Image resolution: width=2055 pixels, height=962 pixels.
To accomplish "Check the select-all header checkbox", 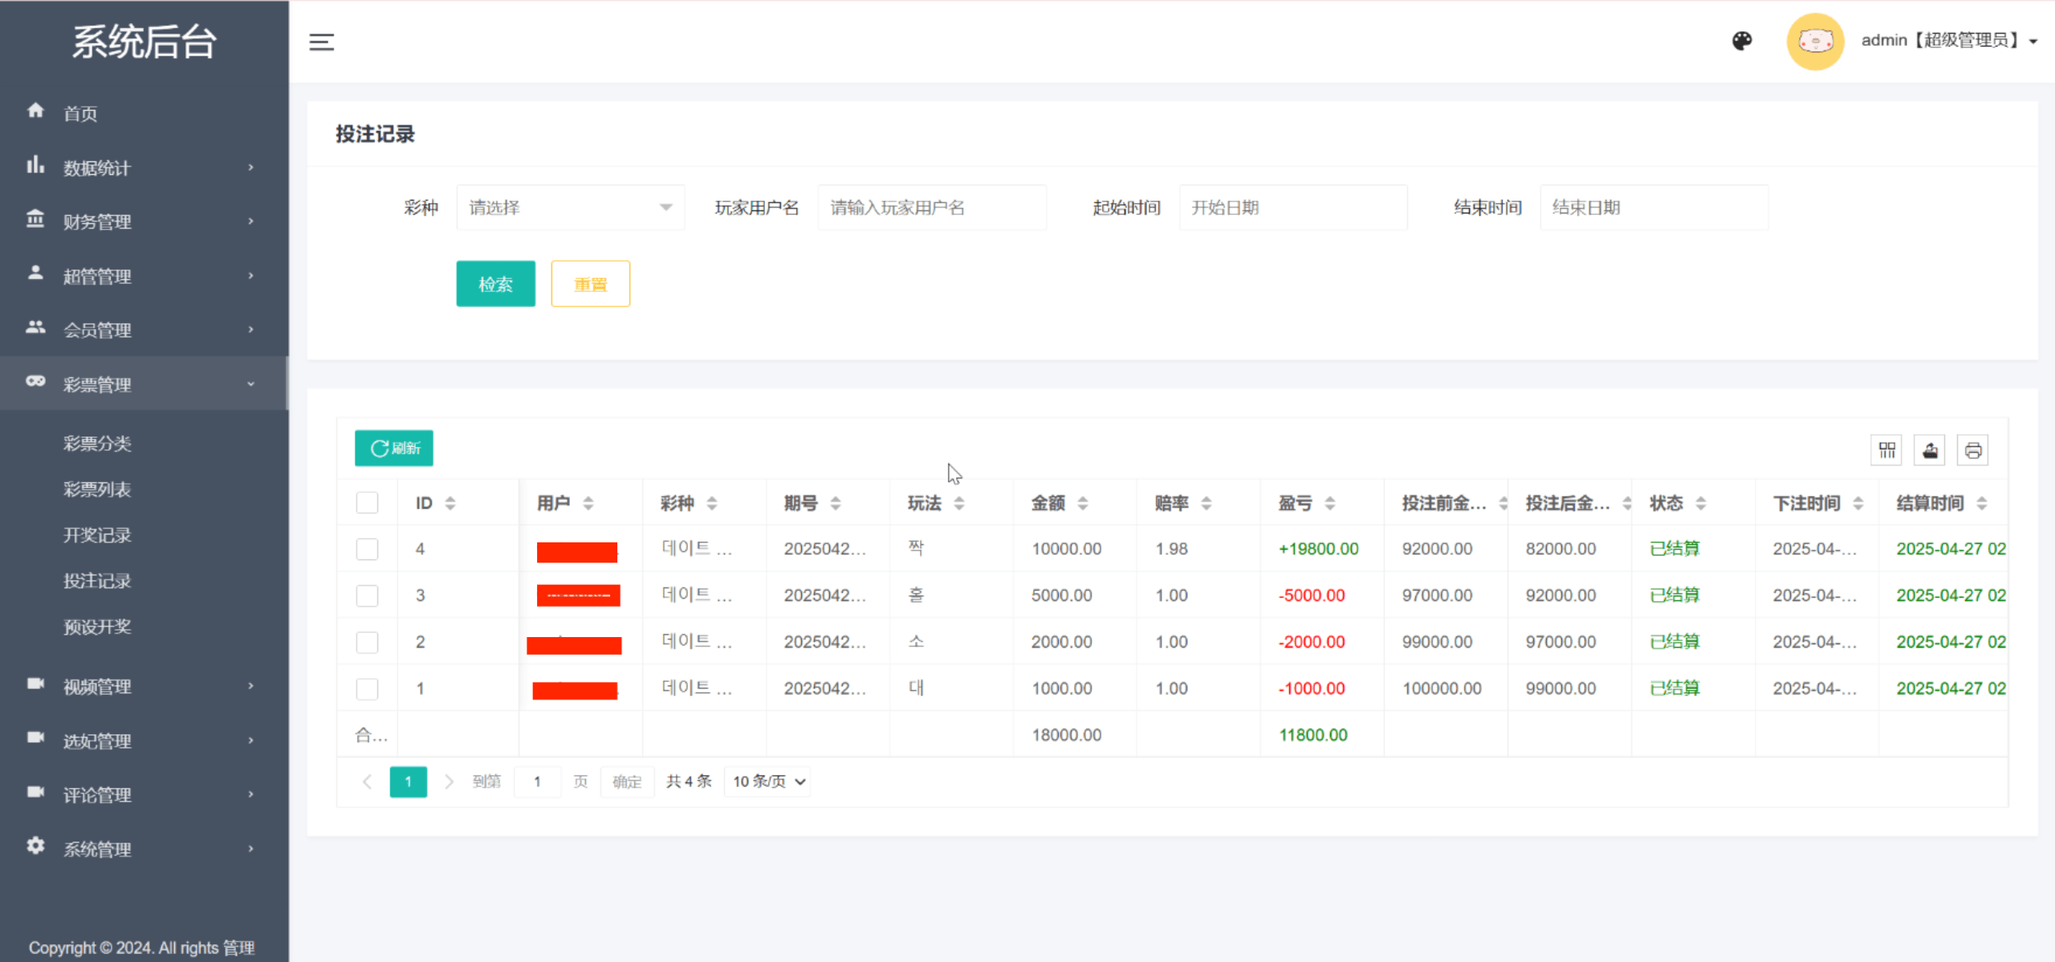I will click(367, 503).
